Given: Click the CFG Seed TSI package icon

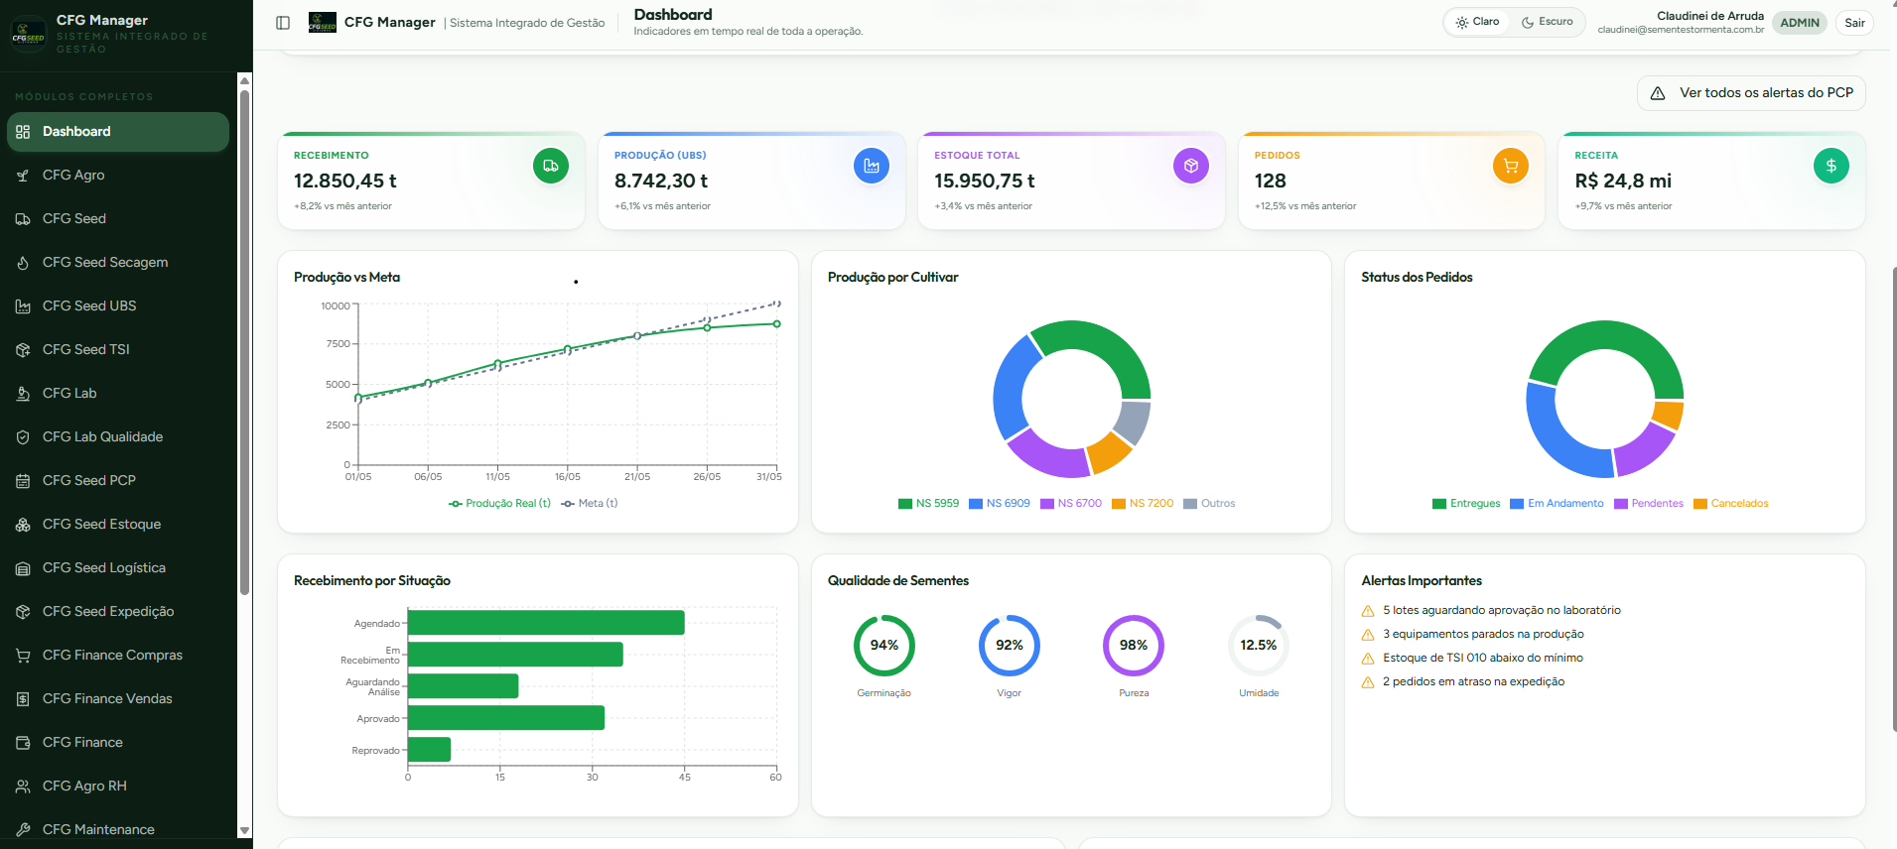Looking at the screenshot, I should 23,350.
